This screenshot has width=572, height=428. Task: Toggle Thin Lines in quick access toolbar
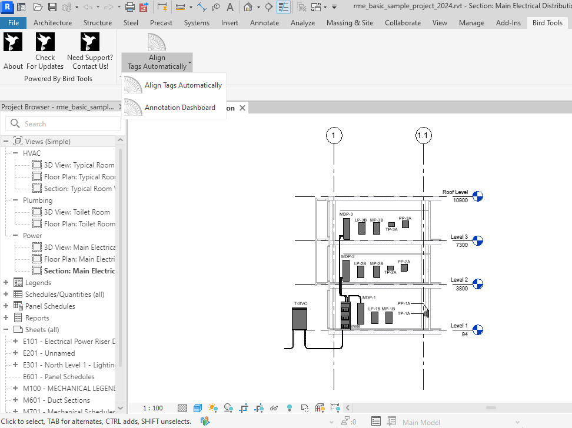[x=284, y=8]
